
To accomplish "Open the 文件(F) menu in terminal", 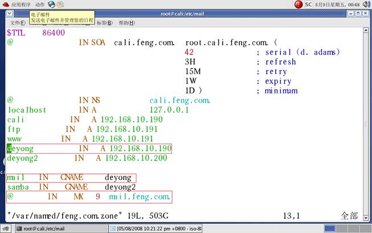I will pos(17,23).
